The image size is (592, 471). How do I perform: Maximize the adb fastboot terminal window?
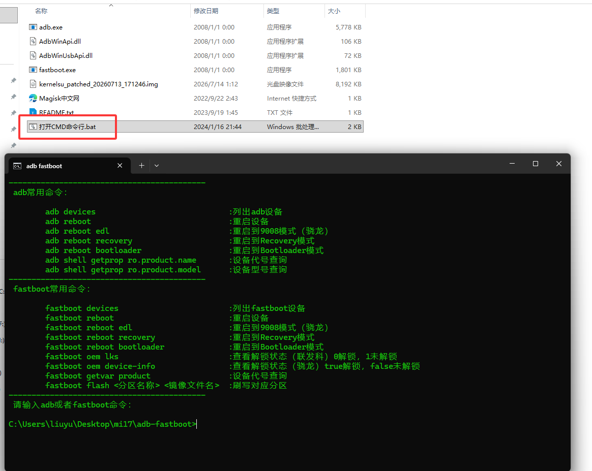click(536, 164)
